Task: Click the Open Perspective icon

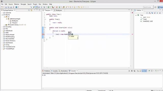Action: click(x=155, y=7)
